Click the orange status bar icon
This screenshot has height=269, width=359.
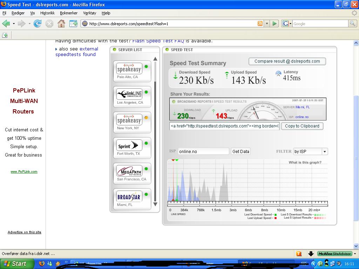click(x=299, y=254)
